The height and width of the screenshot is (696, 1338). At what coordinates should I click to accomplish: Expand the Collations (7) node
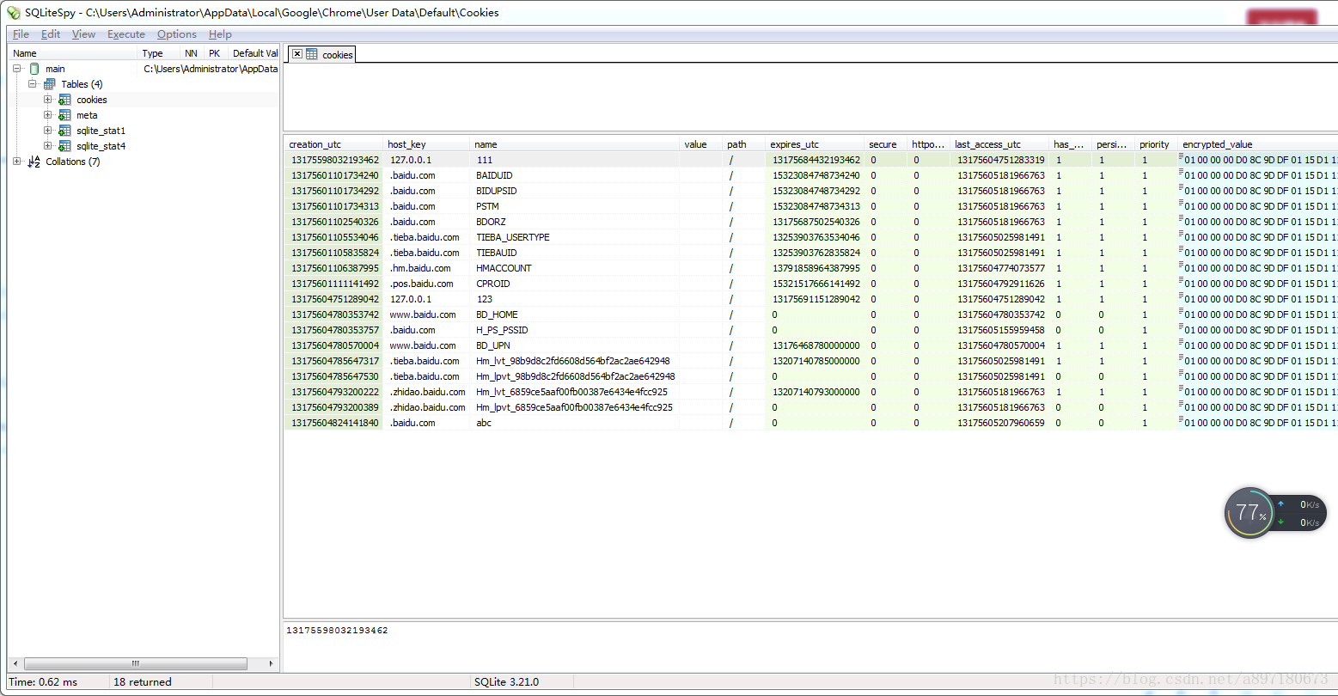point(17,162)
